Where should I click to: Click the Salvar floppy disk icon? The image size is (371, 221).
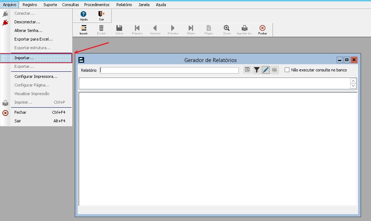point(119,28)
